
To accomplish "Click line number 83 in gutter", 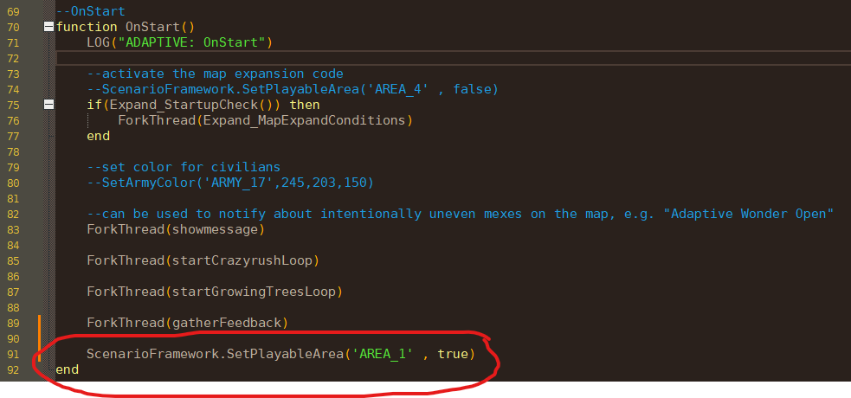I will pos(13,229).
